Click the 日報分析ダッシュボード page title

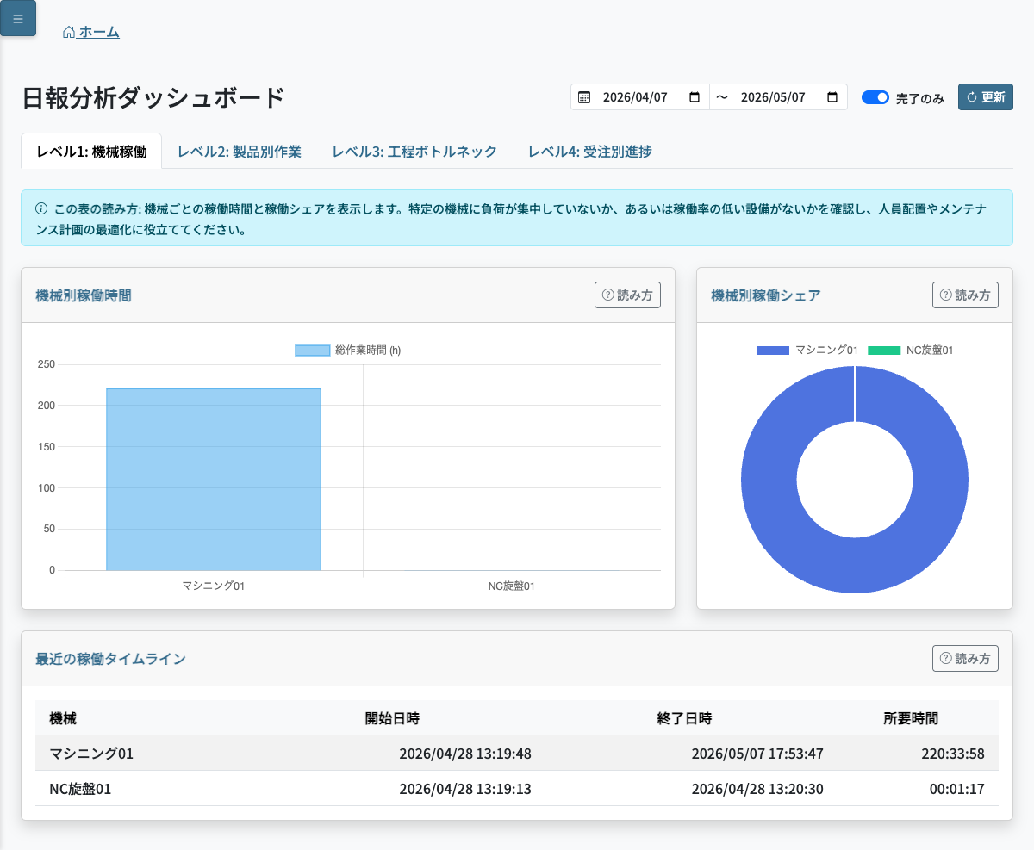(153, 97)
